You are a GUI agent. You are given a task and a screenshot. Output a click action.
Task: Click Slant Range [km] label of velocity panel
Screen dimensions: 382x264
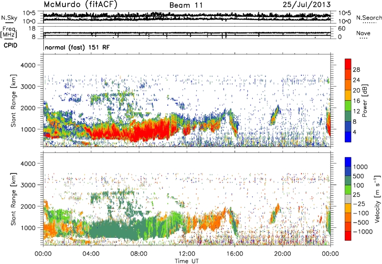(13, 199)
